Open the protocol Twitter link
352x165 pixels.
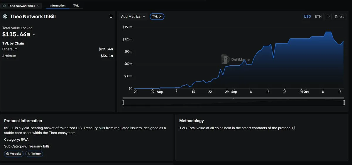point(34,154)
